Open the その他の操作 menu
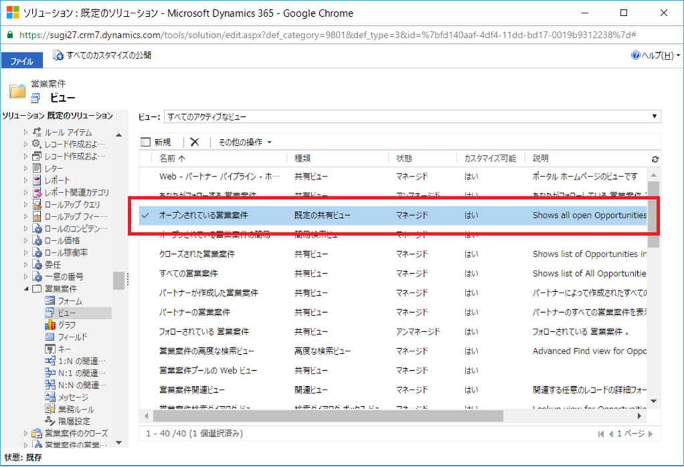Image resolution: width=684 pixels, height=467 pixels. [244, 142]
